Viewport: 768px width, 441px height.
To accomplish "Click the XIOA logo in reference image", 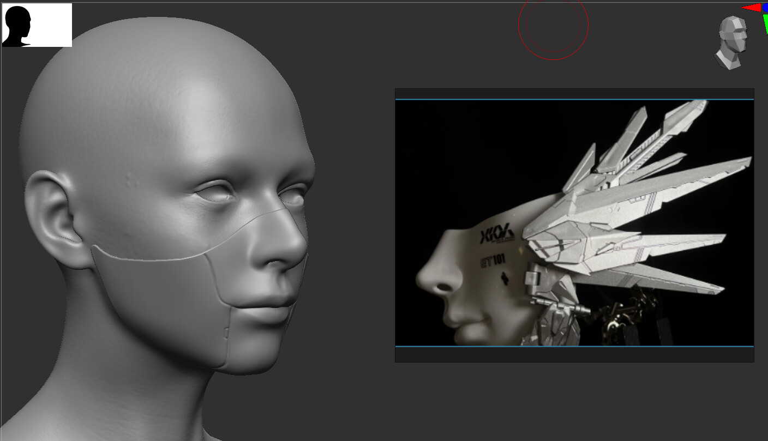I will [496, 235].
